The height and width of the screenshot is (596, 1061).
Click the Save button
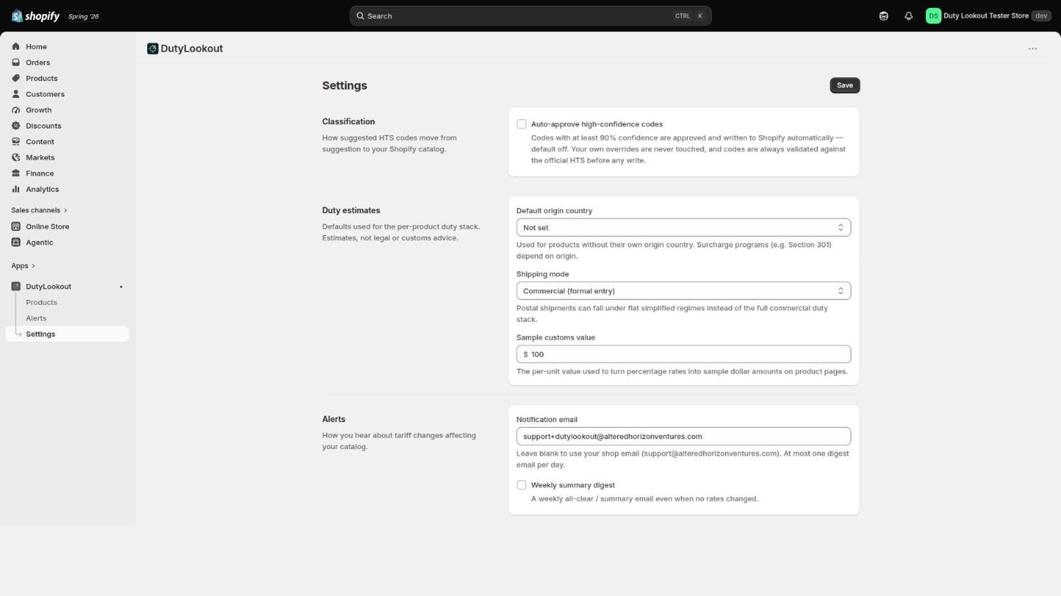(x=844, y=85)
